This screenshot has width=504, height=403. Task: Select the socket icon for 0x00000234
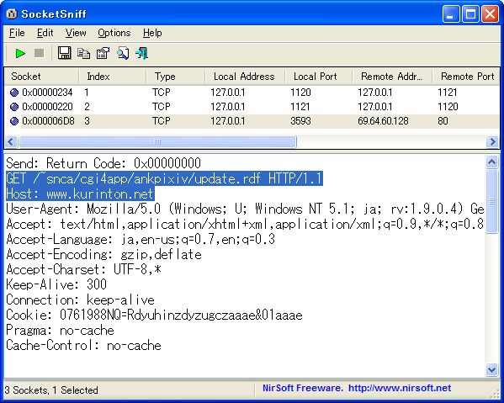pos(14,93)
